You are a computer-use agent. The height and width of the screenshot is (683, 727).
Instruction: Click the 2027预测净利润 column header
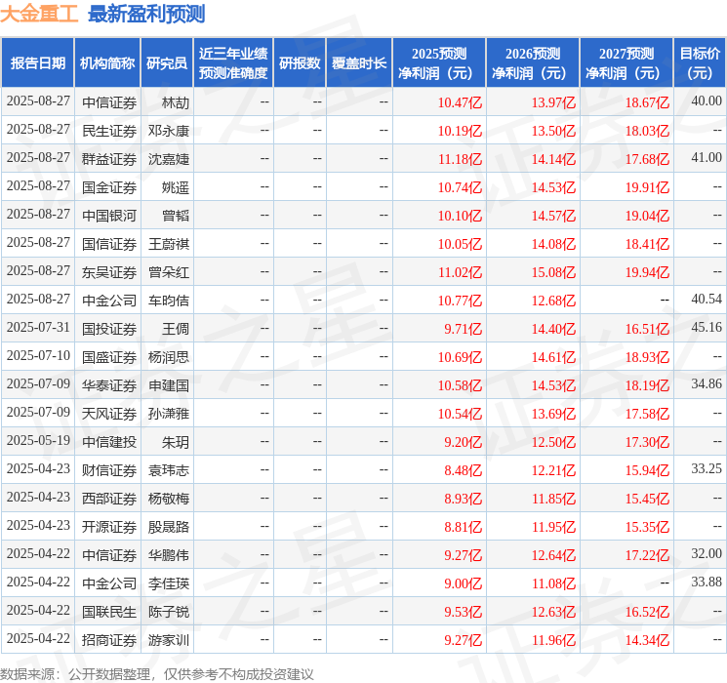(x=626, y=63)
